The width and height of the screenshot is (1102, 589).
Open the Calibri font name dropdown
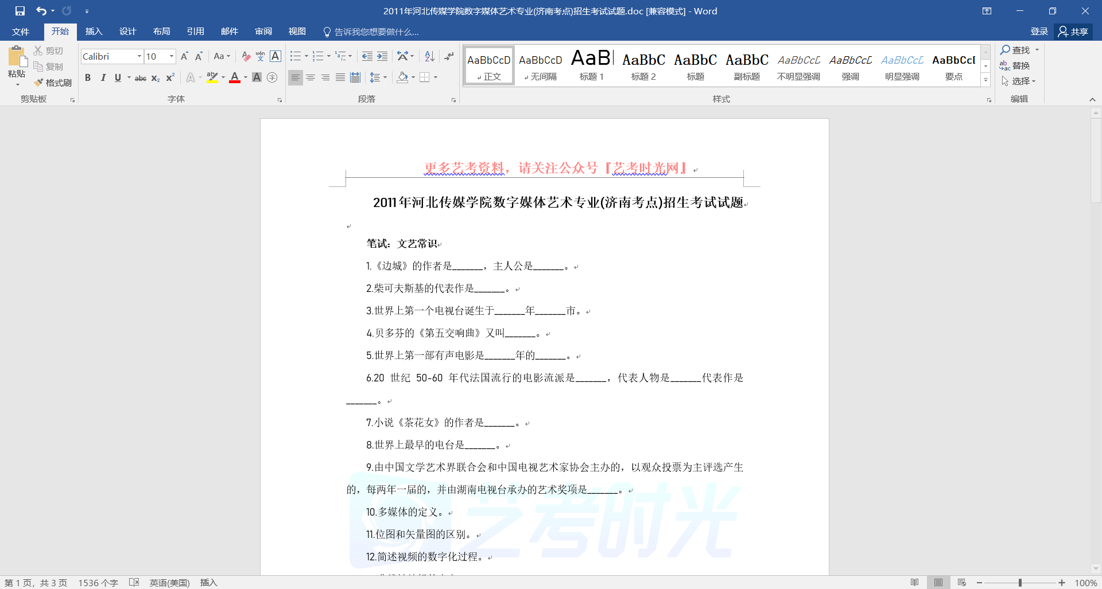pyautogui.click(x=139, y=56)
